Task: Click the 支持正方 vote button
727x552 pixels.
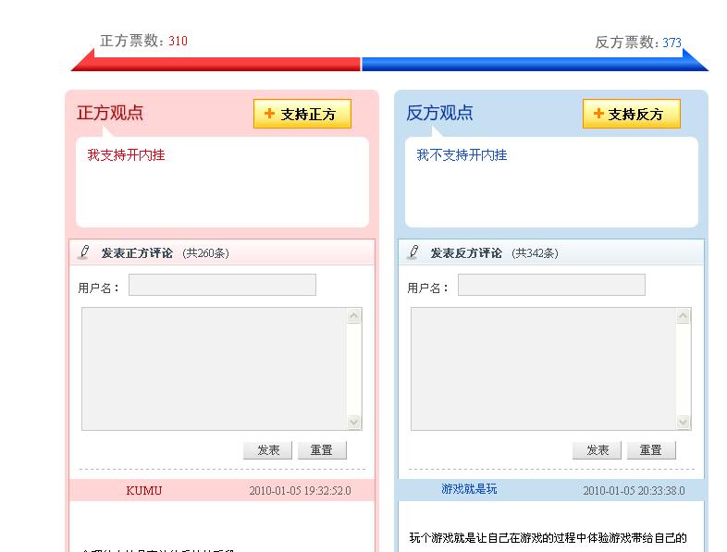Action: [x=302, y=114]
